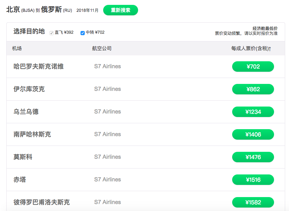Pick the ¥1516 price button
Image resolution: width=289 pixels, height=211 pixels.
pyautogui.click(x=253, y=180)
